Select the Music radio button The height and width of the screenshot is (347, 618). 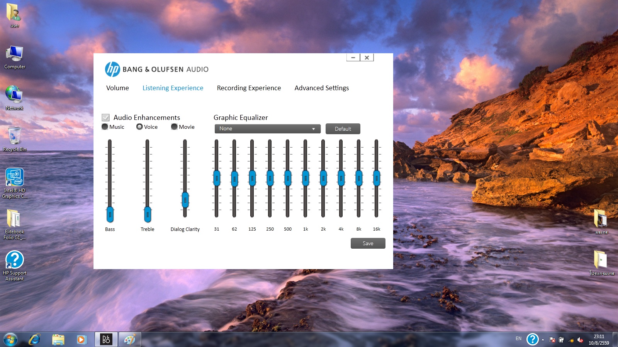(105, 127)
